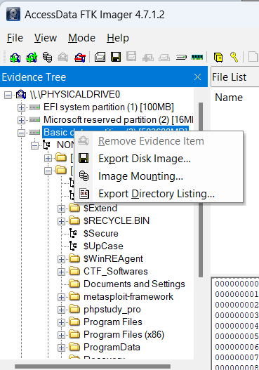Expand the Program Files folder node

coord(61,322)
